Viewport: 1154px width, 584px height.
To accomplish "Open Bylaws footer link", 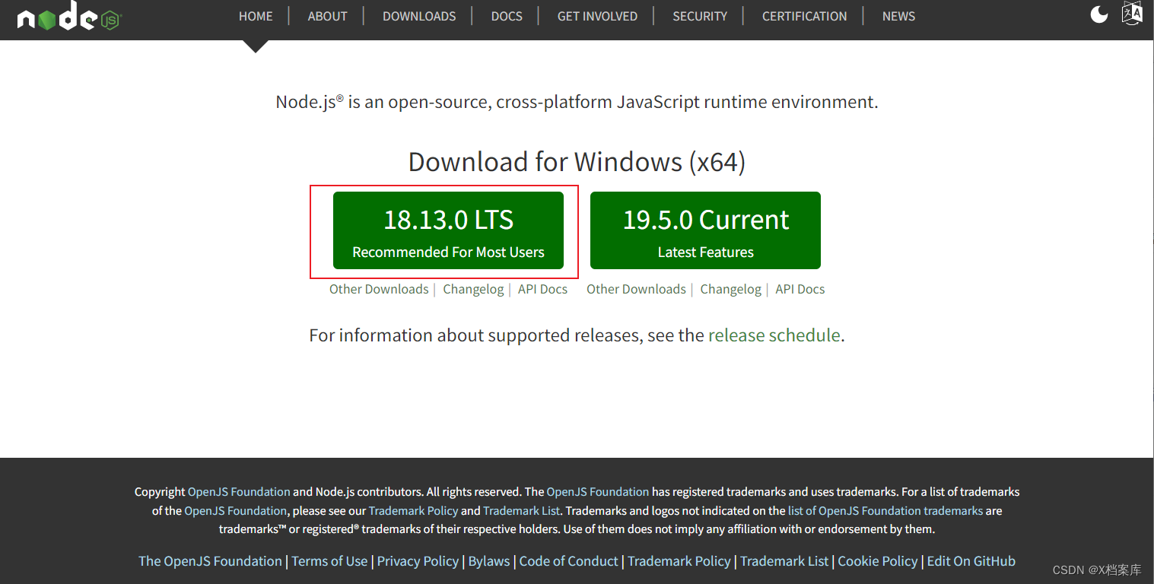I will point(489,561).
